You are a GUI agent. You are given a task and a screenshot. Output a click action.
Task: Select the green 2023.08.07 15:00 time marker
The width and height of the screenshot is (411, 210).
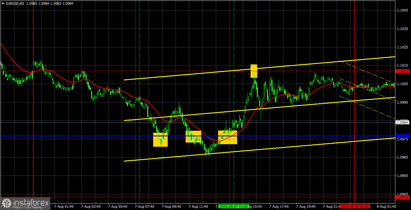coord(233,207)
